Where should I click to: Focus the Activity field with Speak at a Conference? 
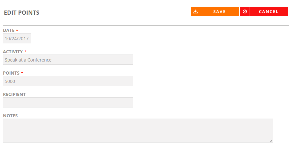tap(68, 60)
